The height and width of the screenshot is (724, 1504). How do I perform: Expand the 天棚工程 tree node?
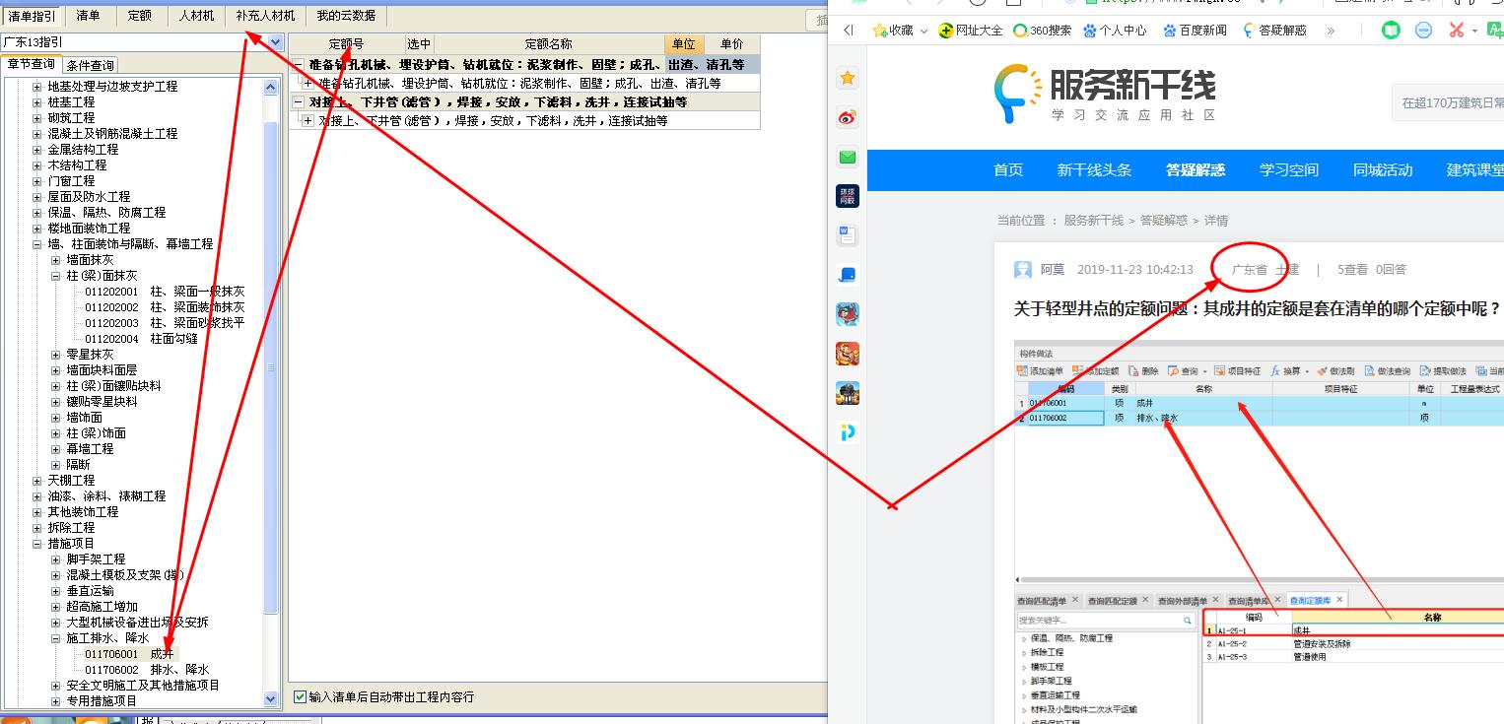pos(37,481)
